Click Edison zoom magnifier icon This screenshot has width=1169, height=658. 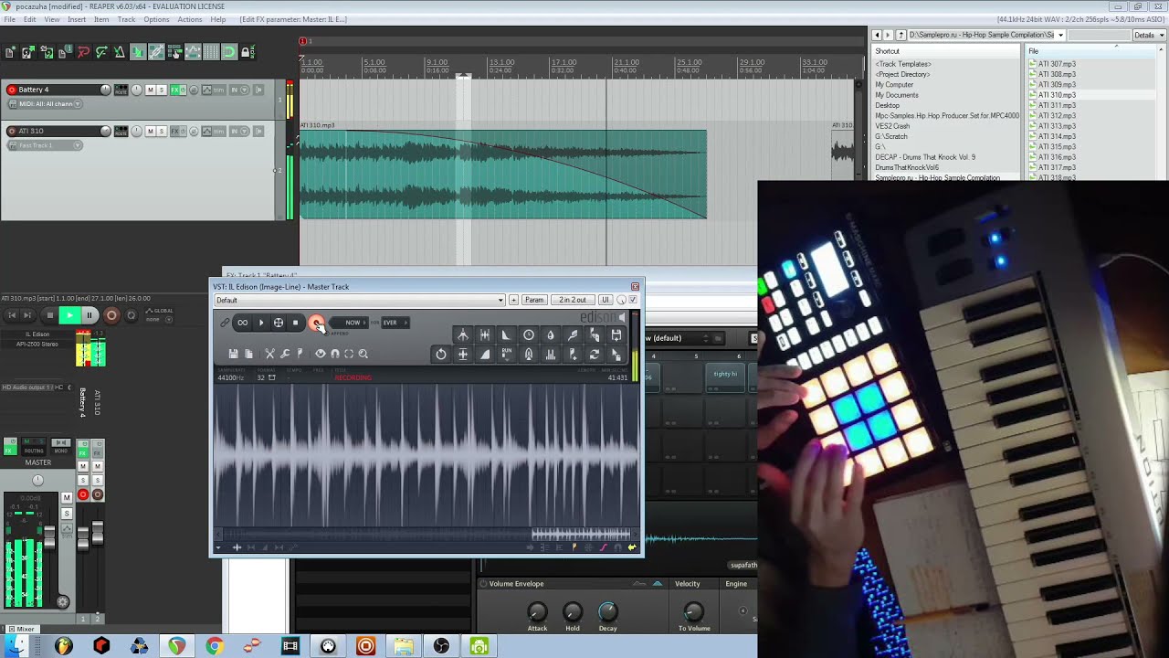pyautogui.click(x=363, y=354)
